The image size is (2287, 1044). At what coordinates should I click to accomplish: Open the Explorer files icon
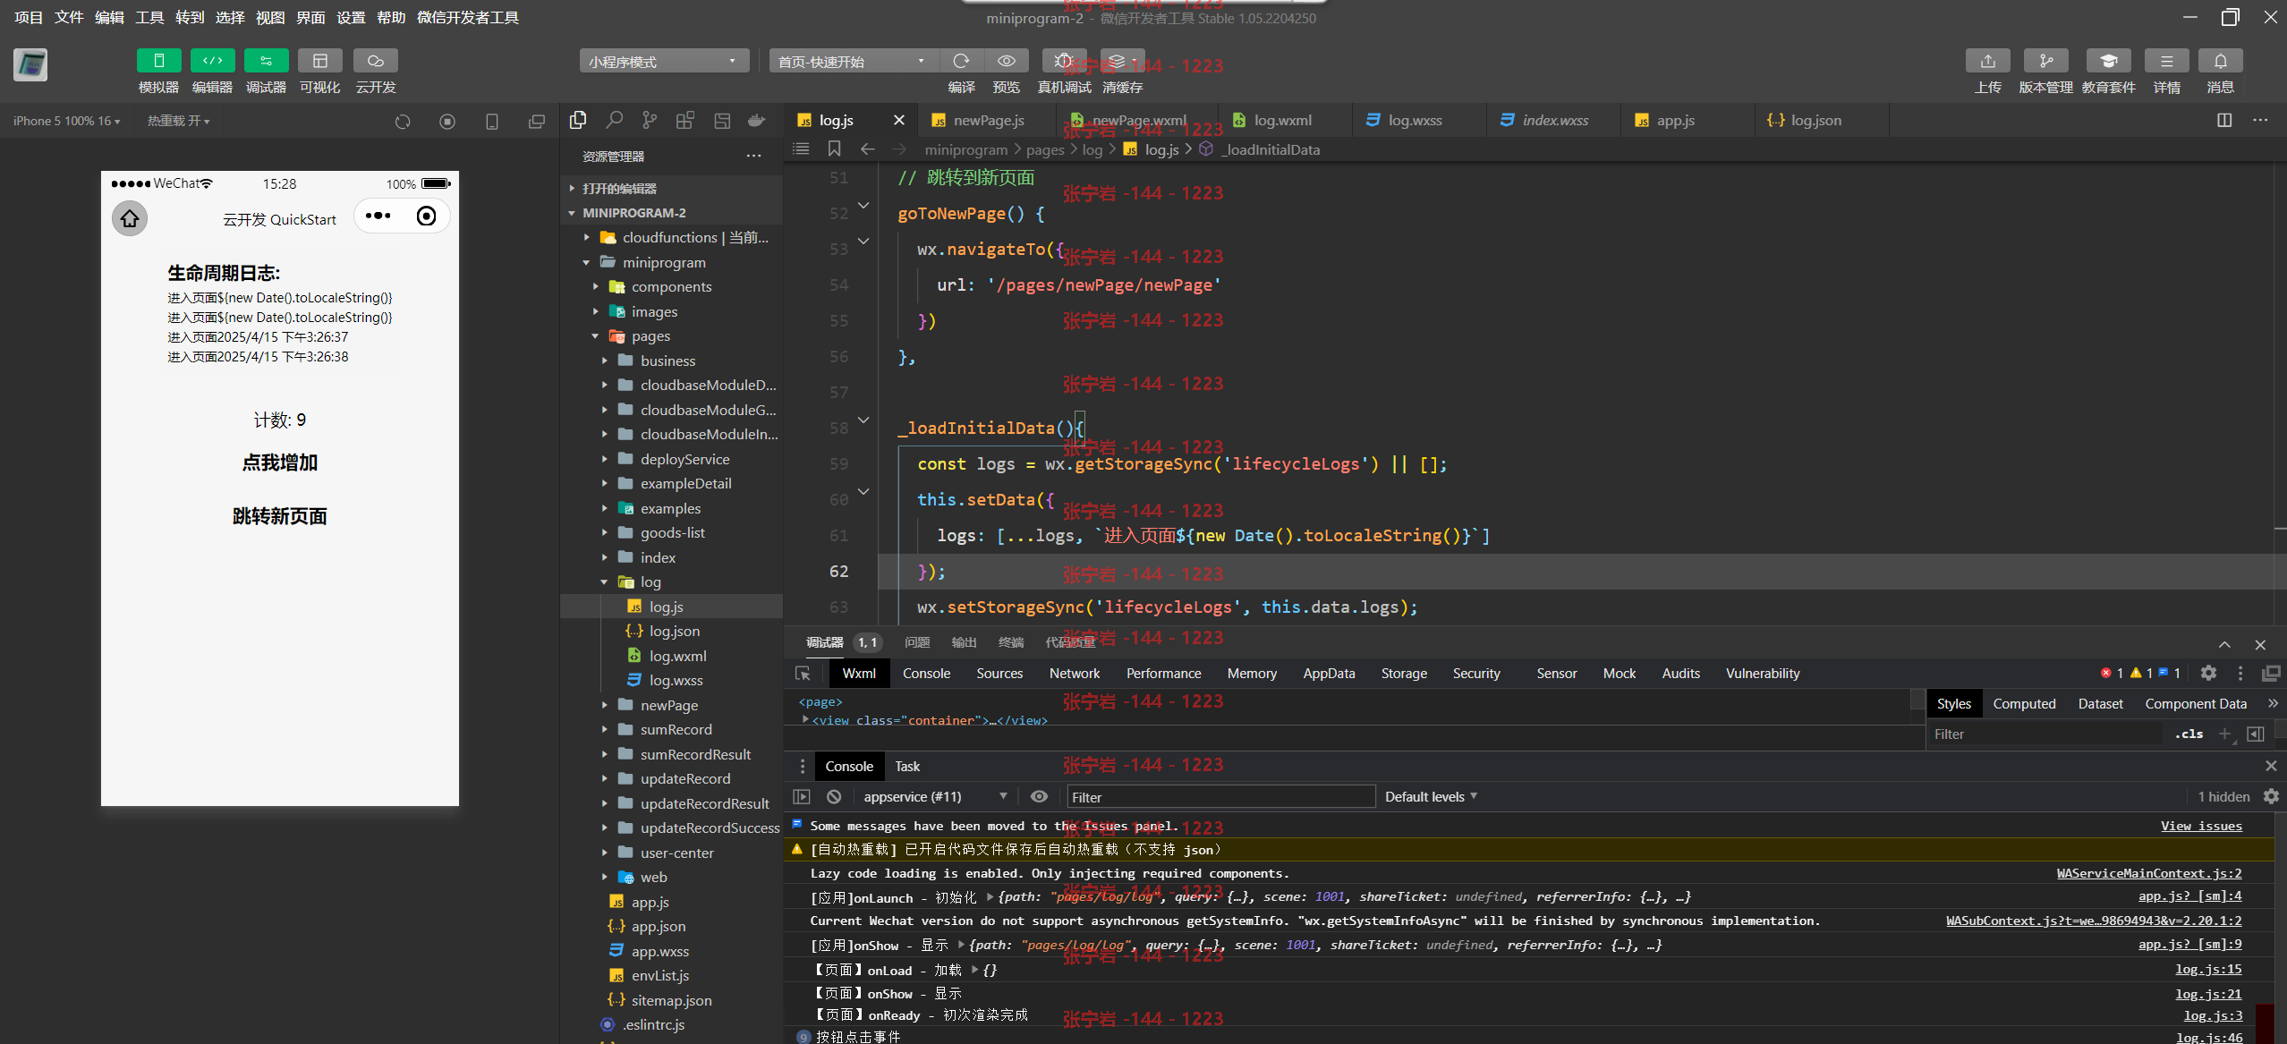pos(578,120)
